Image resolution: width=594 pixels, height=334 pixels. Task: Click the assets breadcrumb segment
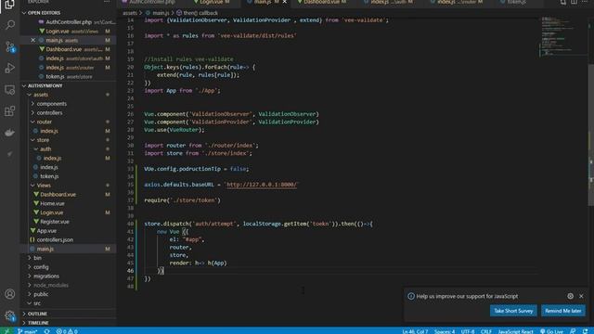tap(130, 13)
